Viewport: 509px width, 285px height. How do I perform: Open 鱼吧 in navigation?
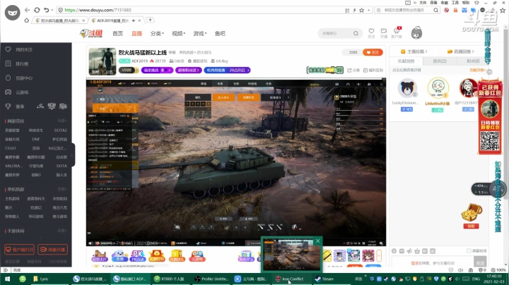coord(220,33)
